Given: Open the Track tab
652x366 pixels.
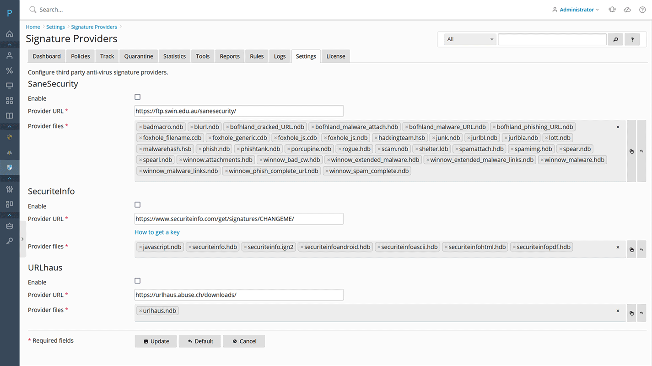Looking at the screenshot, I should pos(107,56).
